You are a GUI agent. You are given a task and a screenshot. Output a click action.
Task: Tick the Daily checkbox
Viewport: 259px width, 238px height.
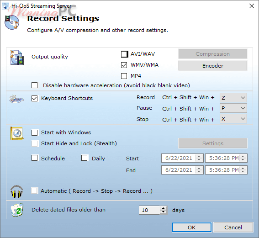(x=84, y=158)
